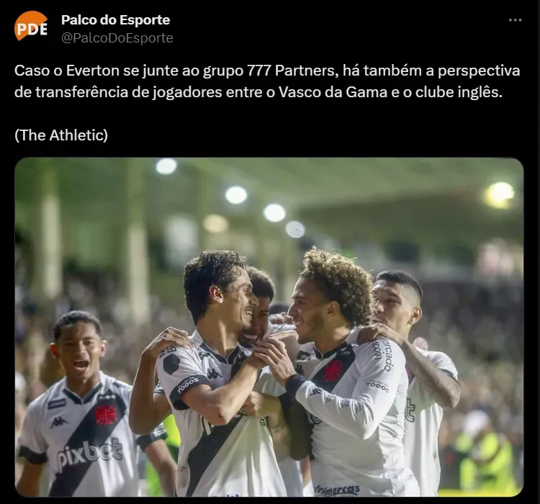Open the Palco do Esporte profile name
Viewport: 540px width, 504px height.
(x=115, y=20)
